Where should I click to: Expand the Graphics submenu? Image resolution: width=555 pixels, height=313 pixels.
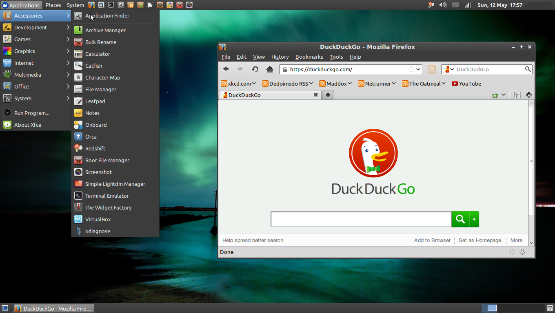[36, 51]
